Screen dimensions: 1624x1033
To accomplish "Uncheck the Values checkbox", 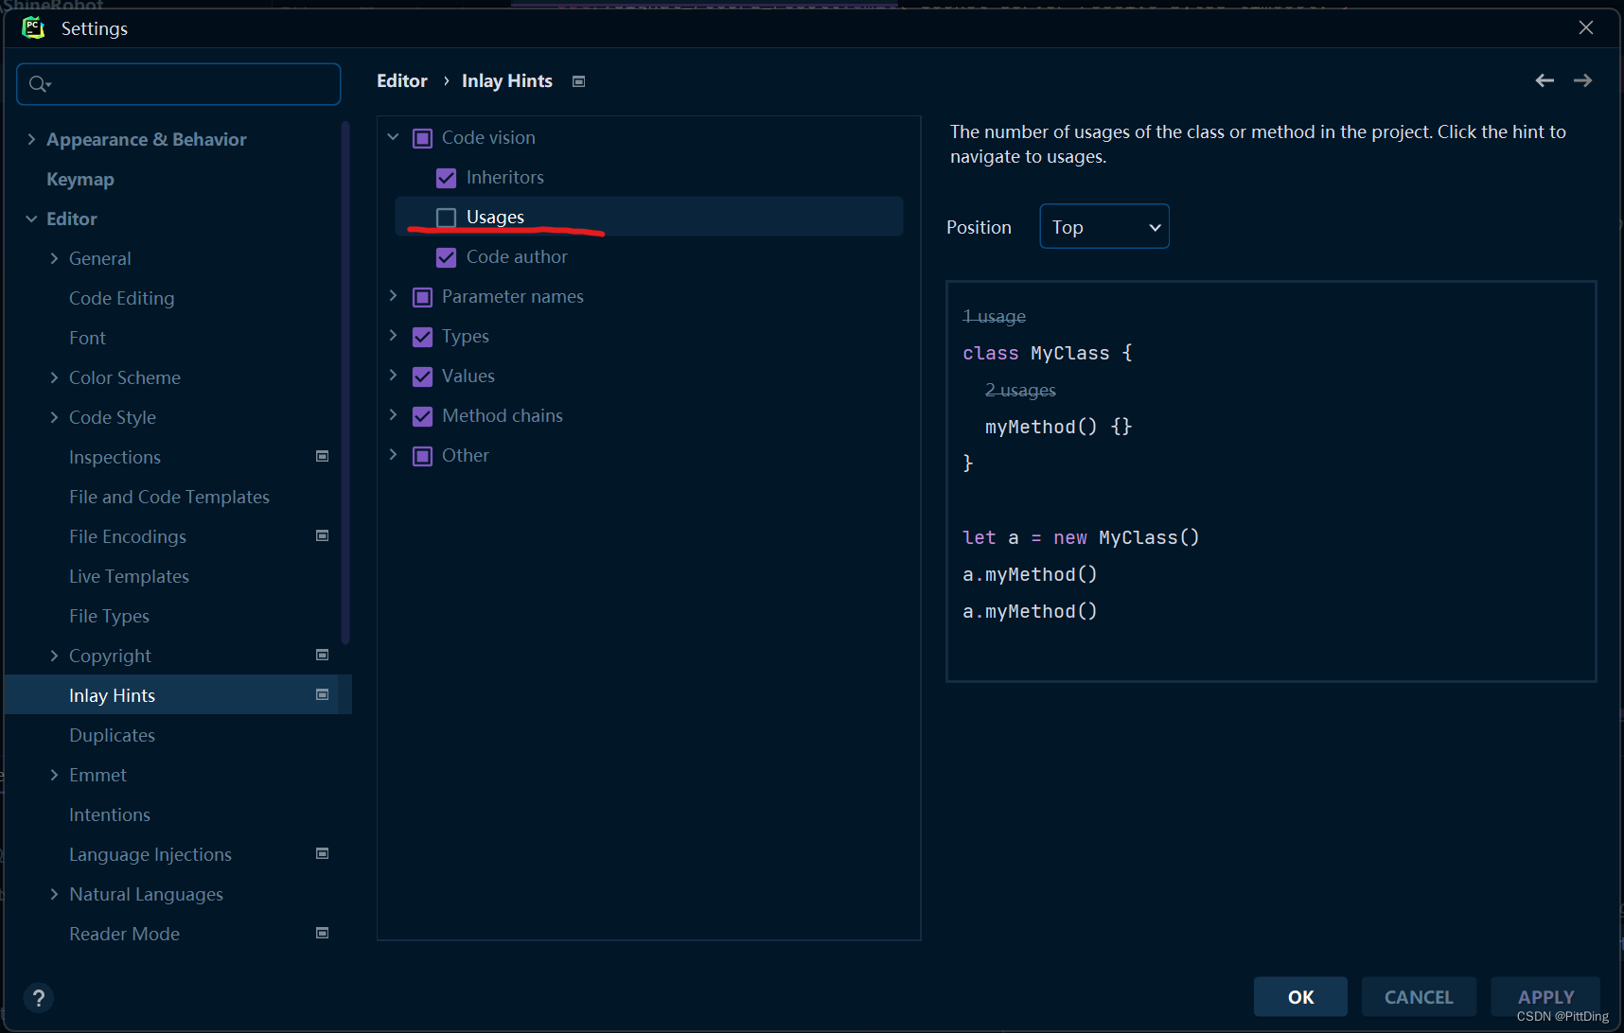I will (x=422, y=376).
